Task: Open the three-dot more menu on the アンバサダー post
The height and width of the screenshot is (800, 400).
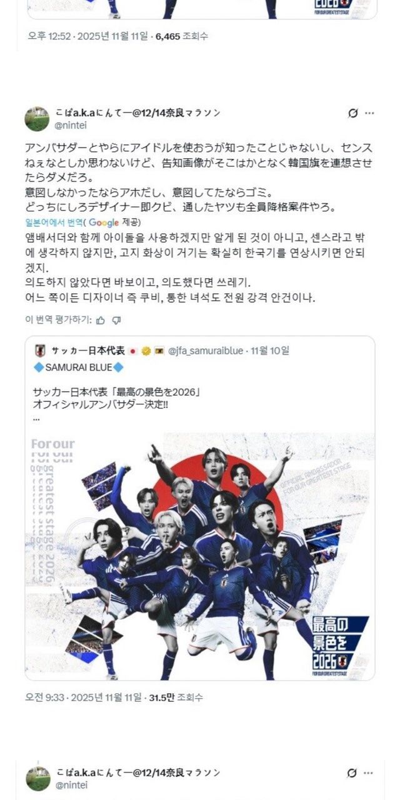Action: pyautogui.click(x=370, y=113)
